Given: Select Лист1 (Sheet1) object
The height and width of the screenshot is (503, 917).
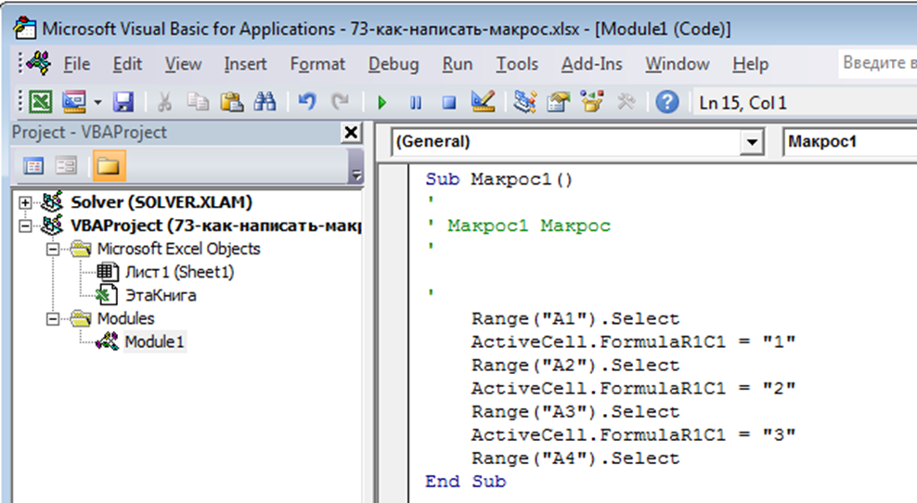Looking at the screenshot, I should (179, 272).
